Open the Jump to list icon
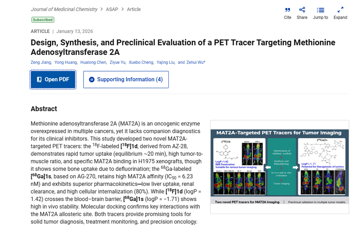The height and width of the screenshot is (227, 356). pyautogui.click(x=321, y=10)
